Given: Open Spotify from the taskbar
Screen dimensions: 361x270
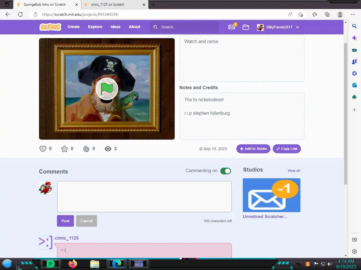Looking at the screenshot, I should click(x=50, y=264).
